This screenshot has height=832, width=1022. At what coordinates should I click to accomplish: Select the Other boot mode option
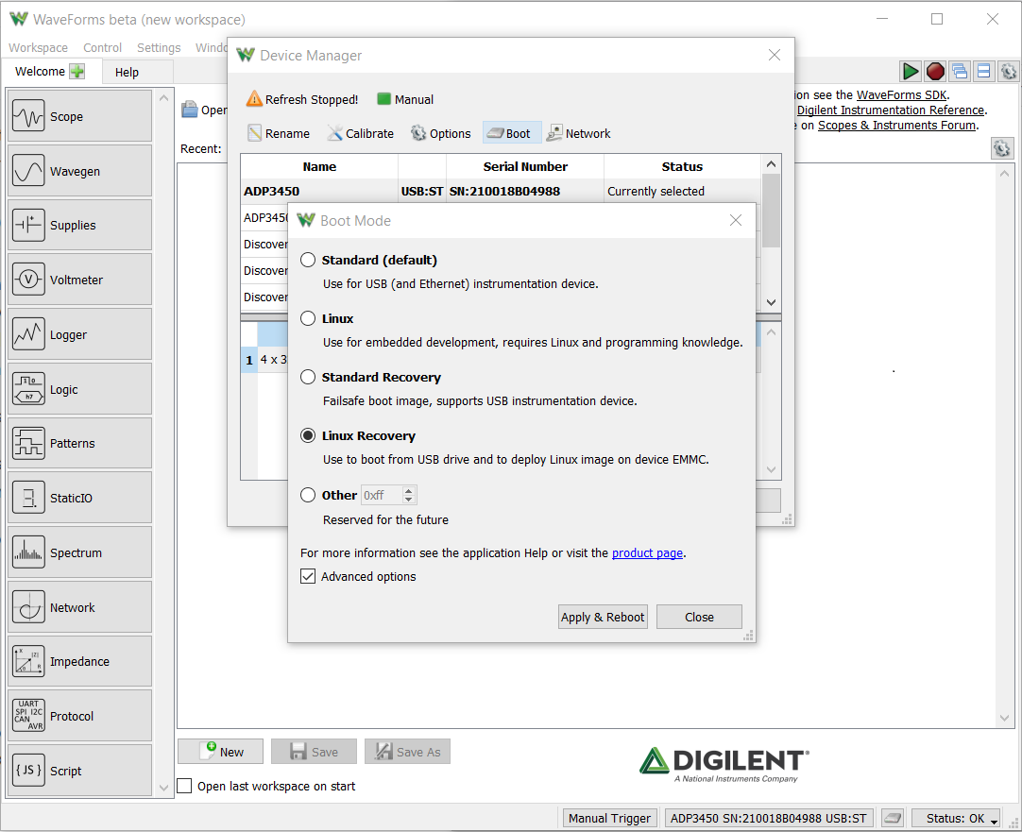[x=308, y=495]
